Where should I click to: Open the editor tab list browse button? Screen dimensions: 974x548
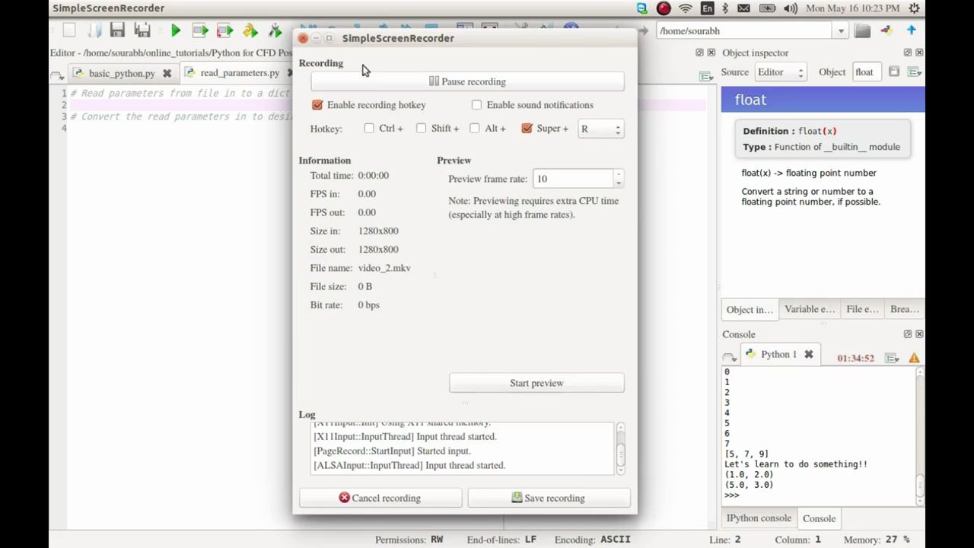pyautogui.click(x=57, y=75)
